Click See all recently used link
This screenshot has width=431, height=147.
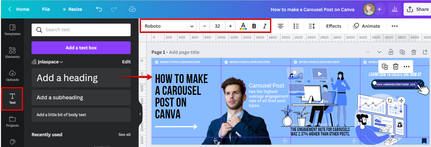[124, 135]
